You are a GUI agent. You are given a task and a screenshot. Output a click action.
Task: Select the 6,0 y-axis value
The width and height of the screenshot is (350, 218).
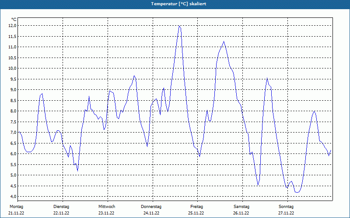coord(14,154)
